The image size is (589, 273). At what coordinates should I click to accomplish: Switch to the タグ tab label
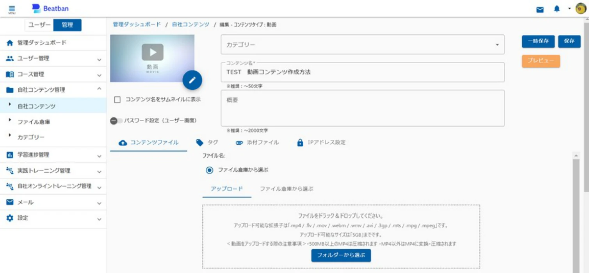213,143
